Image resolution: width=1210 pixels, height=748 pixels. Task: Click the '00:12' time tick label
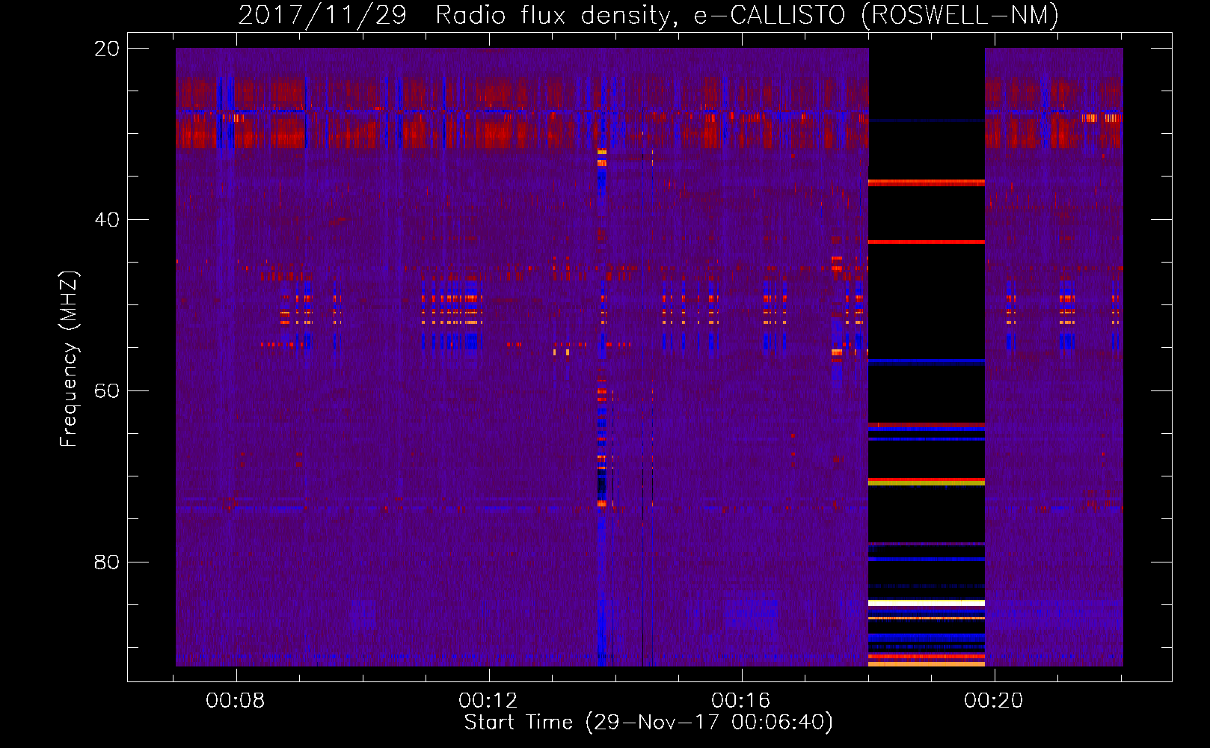tap(488, 701)
